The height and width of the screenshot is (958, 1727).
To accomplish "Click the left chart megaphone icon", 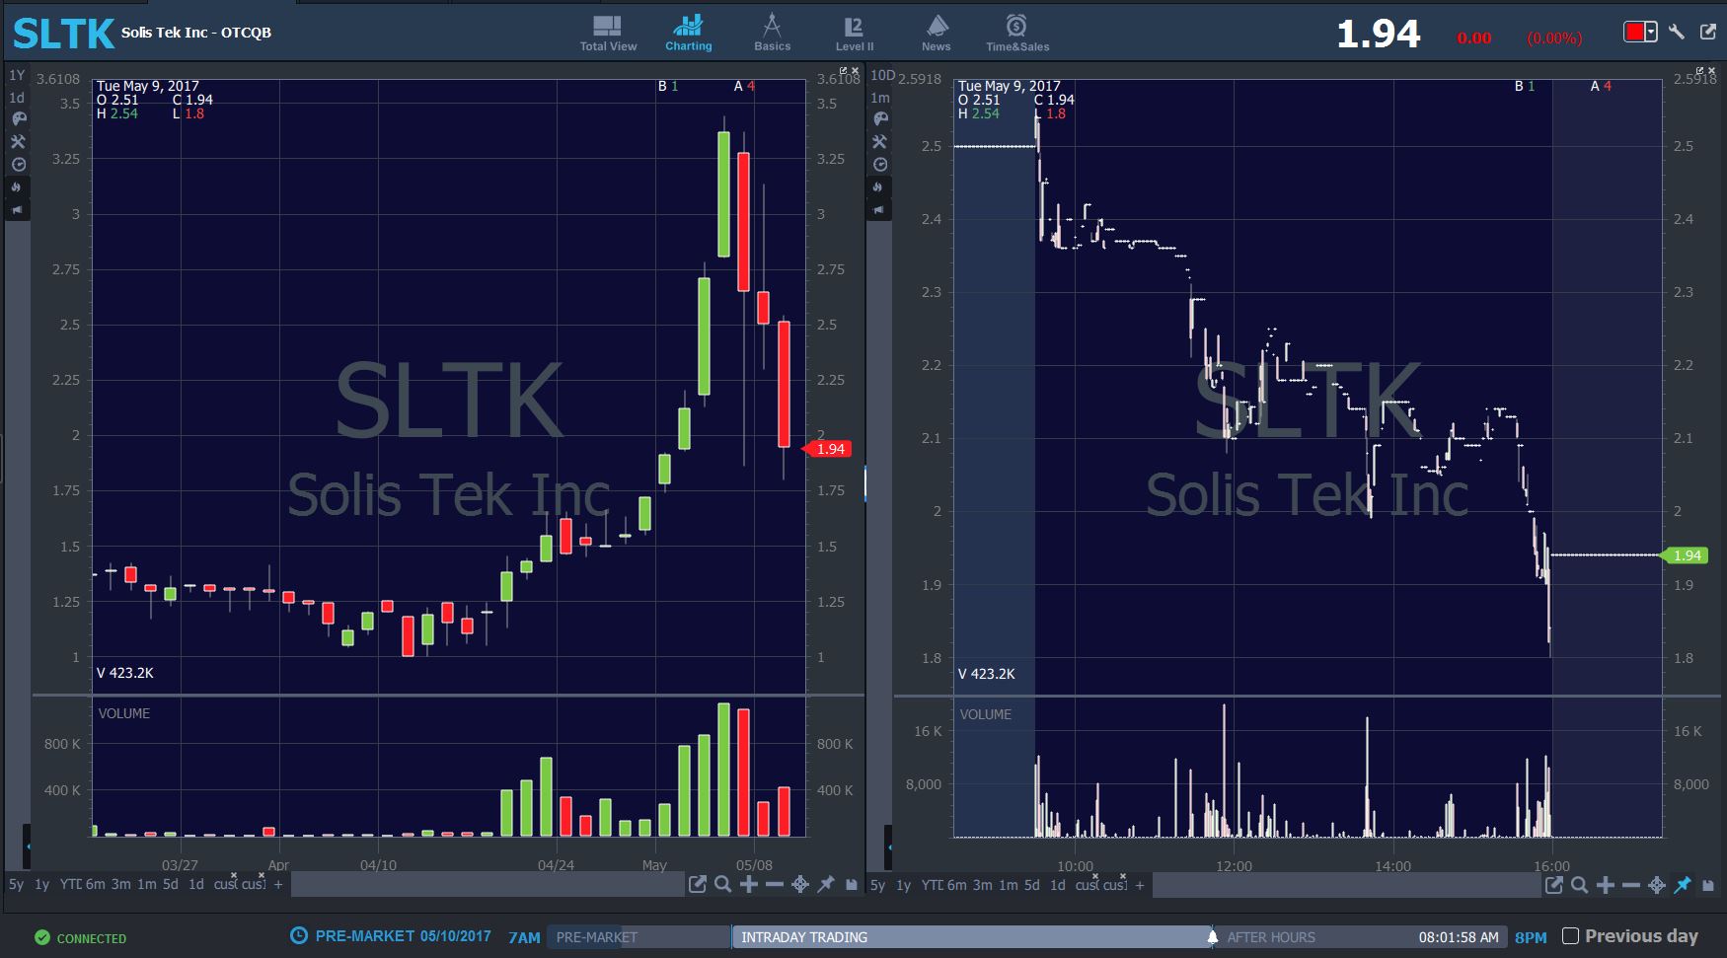I will 18,210.
